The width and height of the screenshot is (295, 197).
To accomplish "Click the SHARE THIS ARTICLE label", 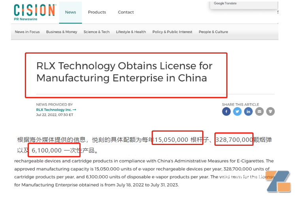I will click(241, 104).
